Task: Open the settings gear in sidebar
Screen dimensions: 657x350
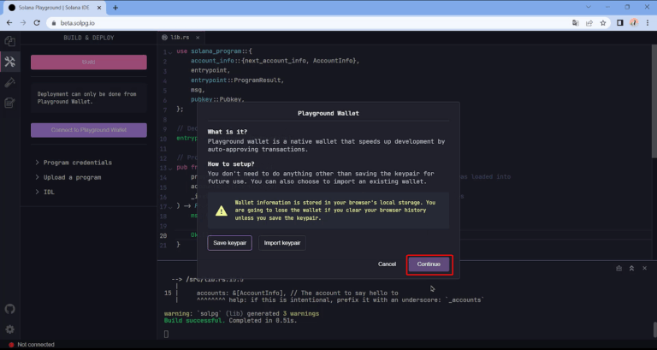Action: coord(9,329)
